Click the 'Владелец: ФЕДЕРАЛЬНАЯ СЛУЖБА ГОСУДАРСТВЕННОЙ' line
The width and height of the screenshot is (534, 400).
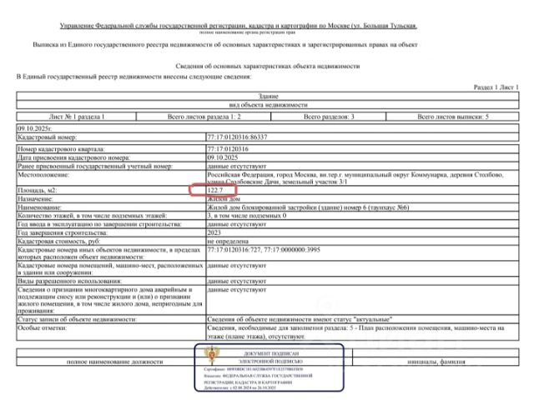258,376
